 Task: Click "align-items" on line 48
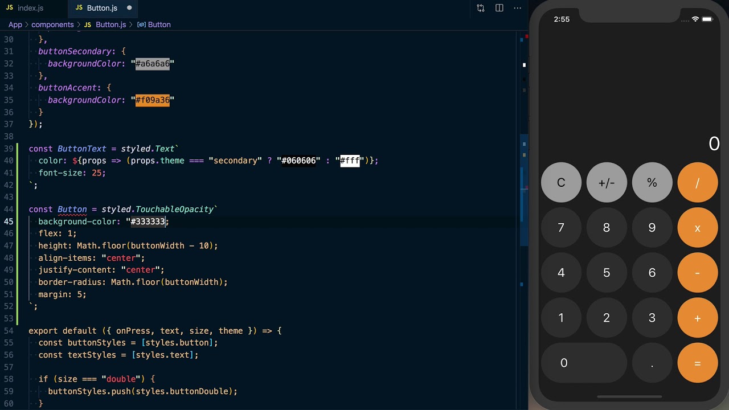pos(65,258)
